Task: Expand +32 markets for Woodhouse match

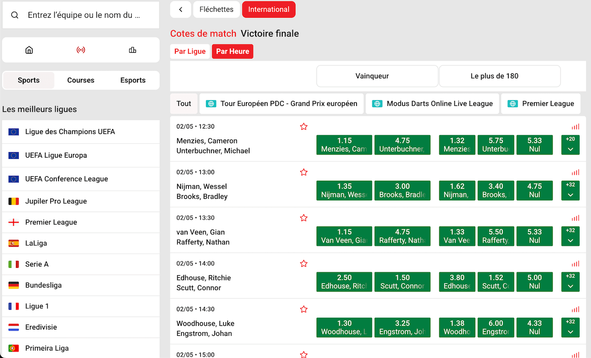Action: [570, 327]
